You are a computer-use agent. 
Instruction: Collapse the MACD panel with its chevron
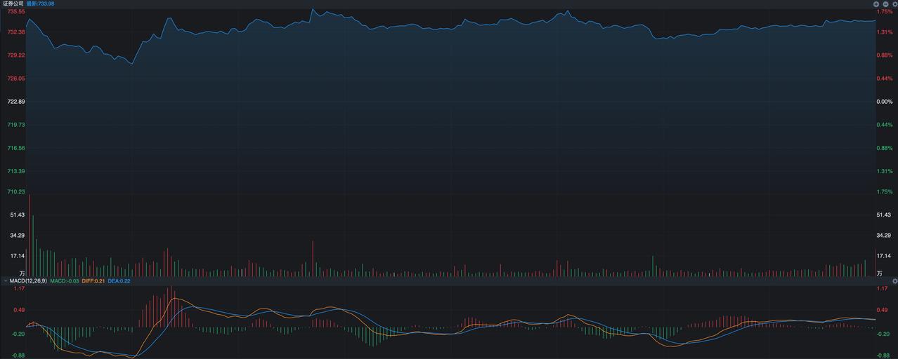tap(4, 280)
